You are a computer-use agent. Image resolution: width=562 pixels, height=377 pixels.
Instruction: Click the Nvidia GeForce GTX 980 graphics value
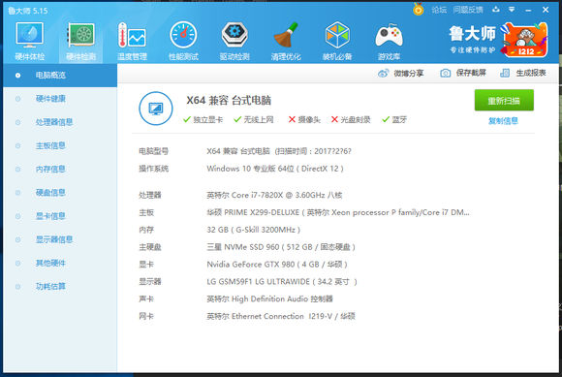pos(277,265)
